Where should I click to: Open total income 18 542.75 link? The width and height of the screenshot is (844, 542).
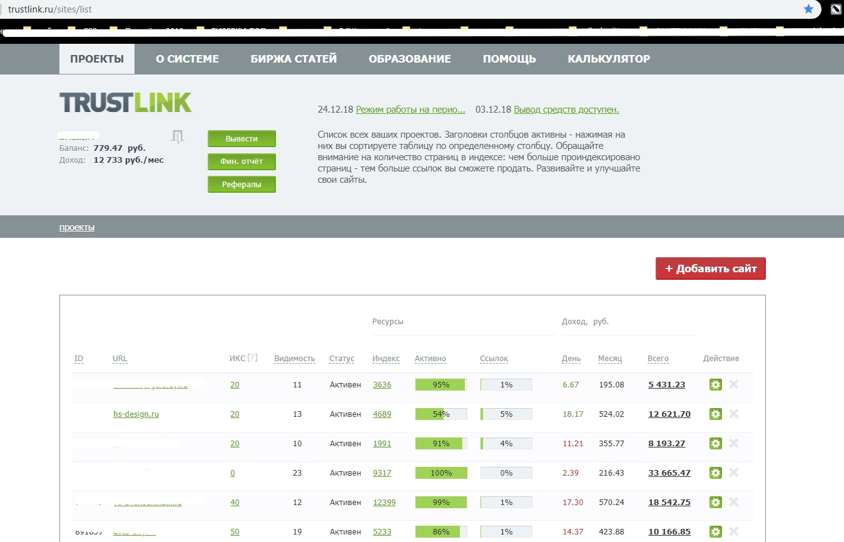tap(669, 502)
